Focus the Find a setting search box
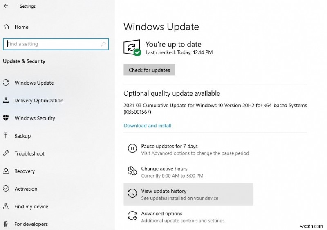 (56, 44)
